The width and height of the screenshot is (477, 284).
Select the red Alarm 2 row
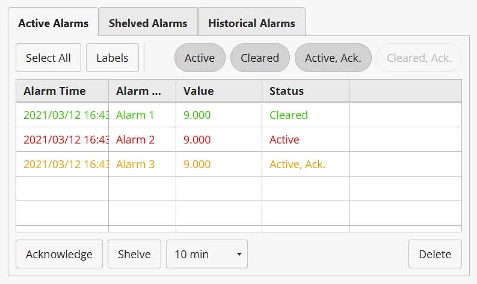tap(135, 139)
